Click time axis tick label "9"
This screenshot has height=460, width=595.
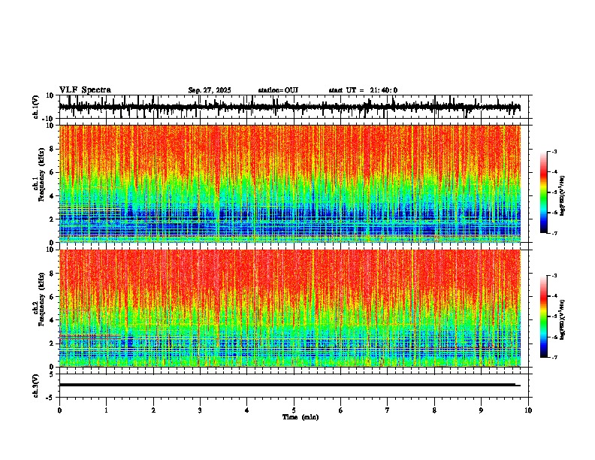[x=481, y=410]
